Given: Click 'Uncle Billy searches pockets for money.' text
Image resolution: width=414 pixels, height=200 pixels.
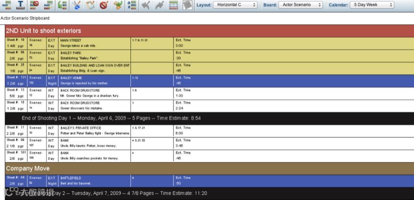Looking at the screenshot, I should [89, 158].
